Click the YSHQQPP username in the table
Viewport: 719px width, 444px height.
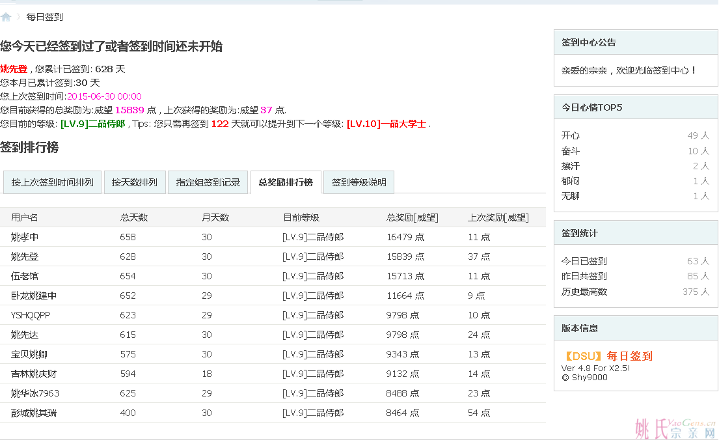[x=31, y=315]
